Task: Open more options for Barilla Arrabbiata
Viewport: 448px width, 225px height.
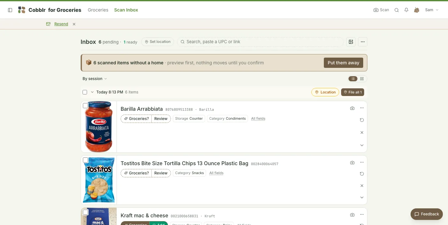Action: point(362,108)
